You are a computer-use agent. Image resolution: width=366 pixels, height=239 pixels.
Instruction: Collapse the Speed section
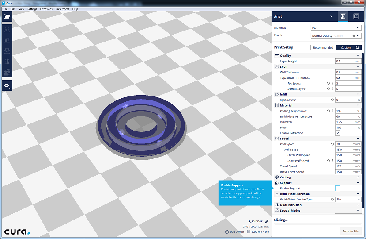click(x=358, y=139)
